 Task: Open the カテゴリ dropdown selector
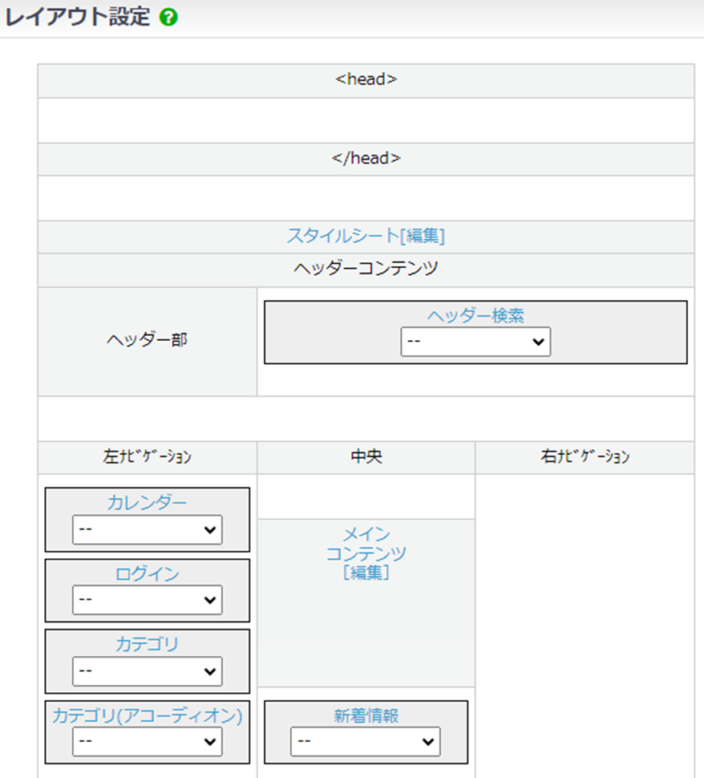[148, 671]
